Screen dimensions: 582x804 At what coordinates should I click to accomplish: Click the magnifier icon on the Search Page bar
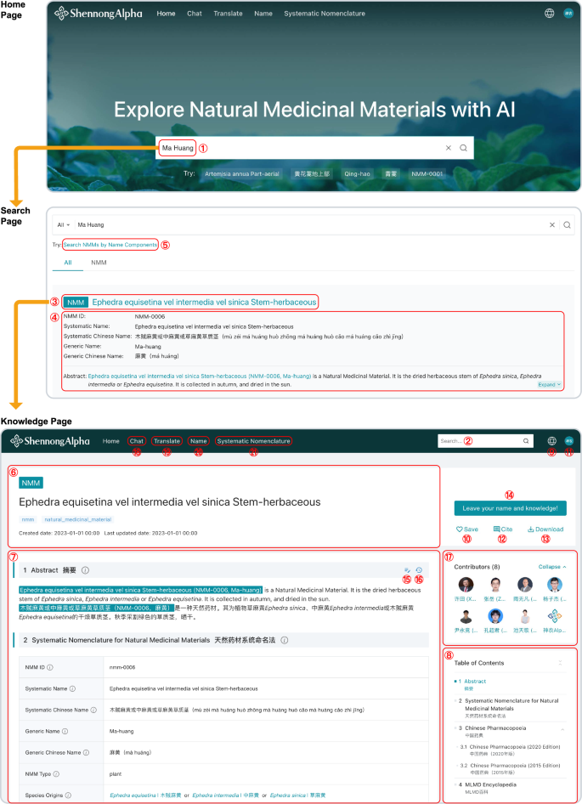click(567, 224)
